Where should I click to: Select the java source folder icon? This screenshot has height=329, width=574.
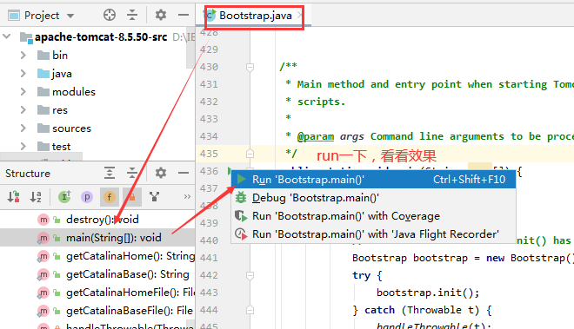coord(43,74)
